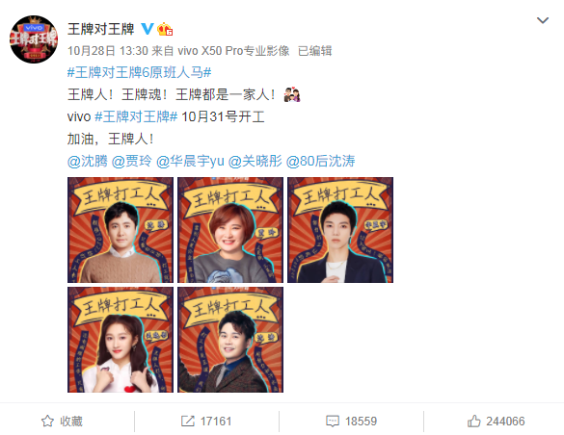This screenshot has width=564, height=435.
Task: Open the vivo X50 Pro专业影像 source link
Action: (x=233, y=51)
